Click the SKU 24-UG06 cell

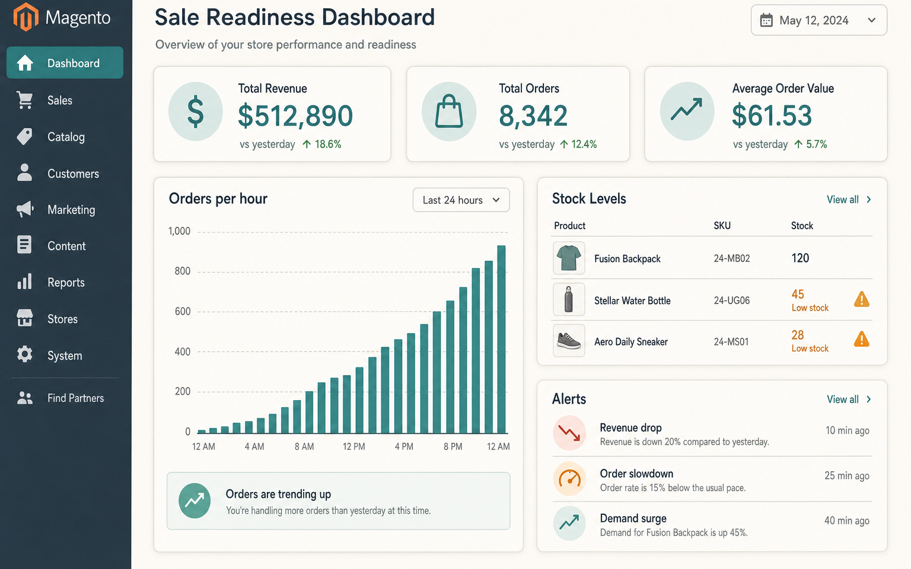point(732,301)
